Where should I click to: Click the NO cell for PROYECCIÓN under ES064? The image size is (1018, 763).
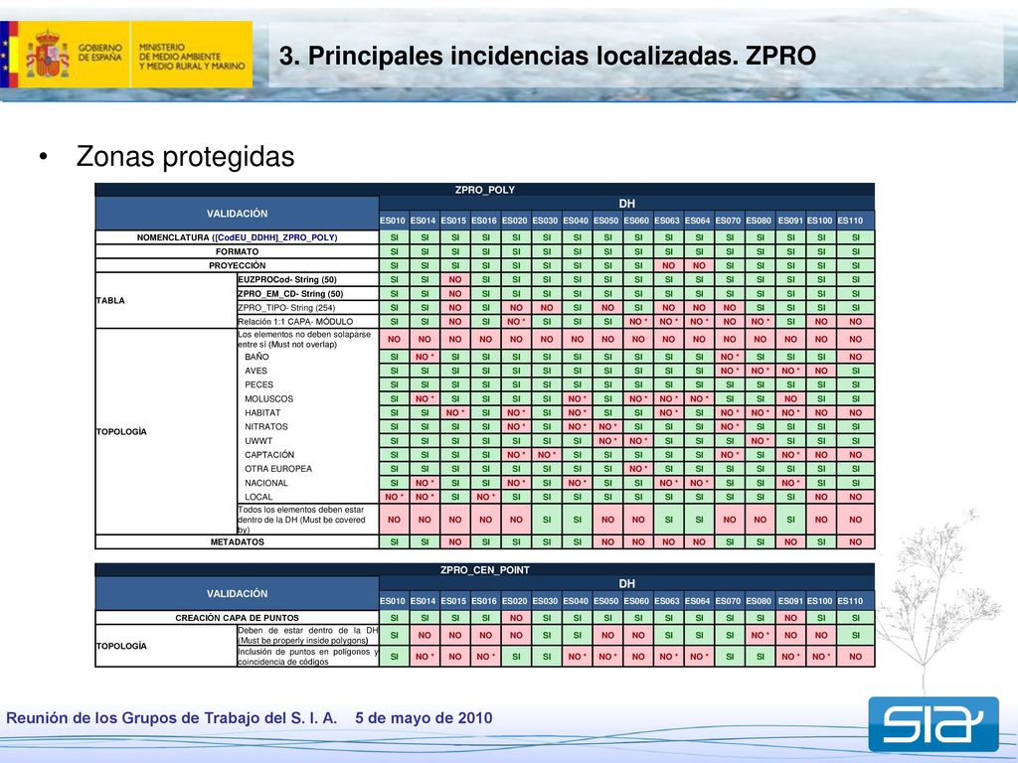tap(699, 265)
